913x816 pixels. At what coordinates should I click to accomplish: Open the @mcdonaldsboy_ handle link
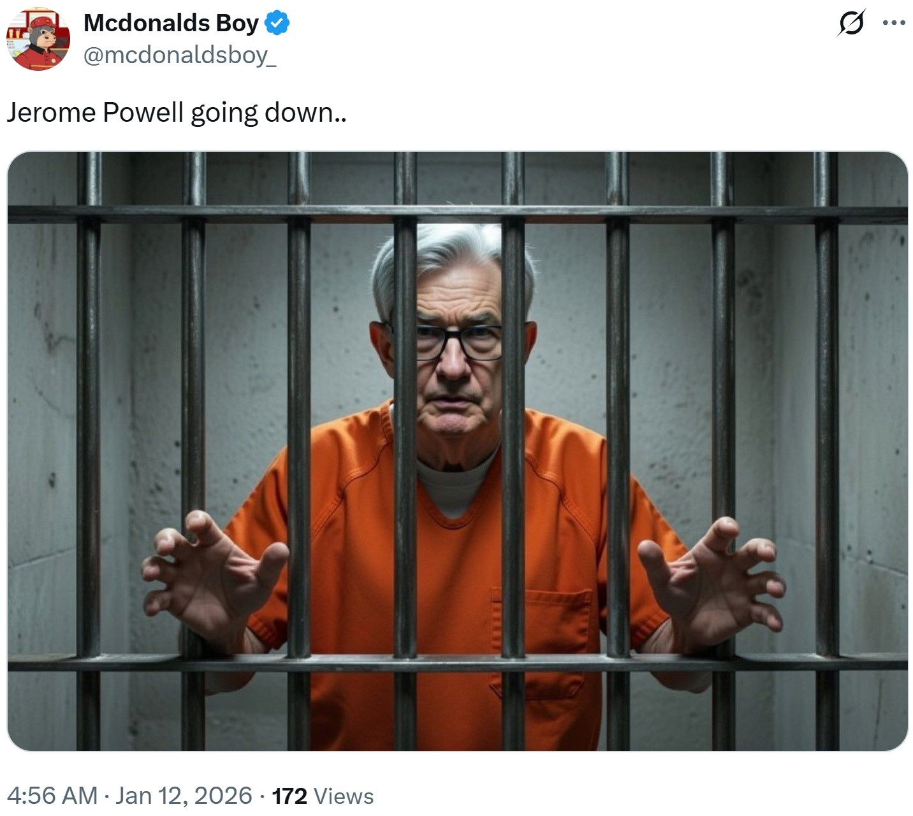tap(180, 55)
